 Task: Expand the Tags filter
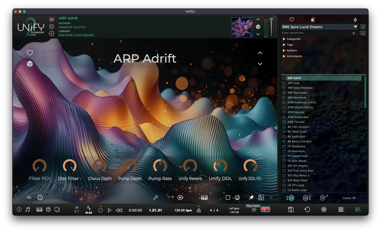coord(284,45)
